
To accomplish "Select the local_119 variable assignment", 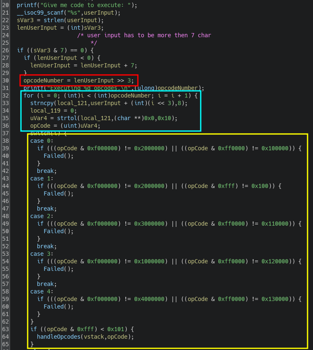I will point(45,111).
